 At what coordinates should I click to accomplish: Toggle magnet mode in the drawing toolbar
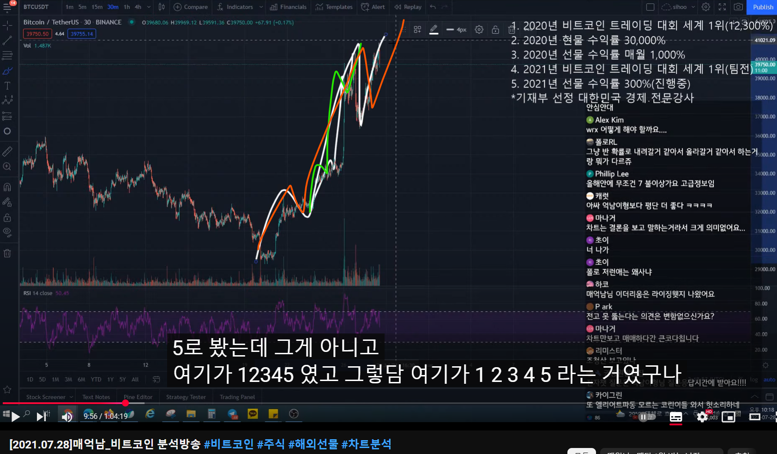click(7, 187)
